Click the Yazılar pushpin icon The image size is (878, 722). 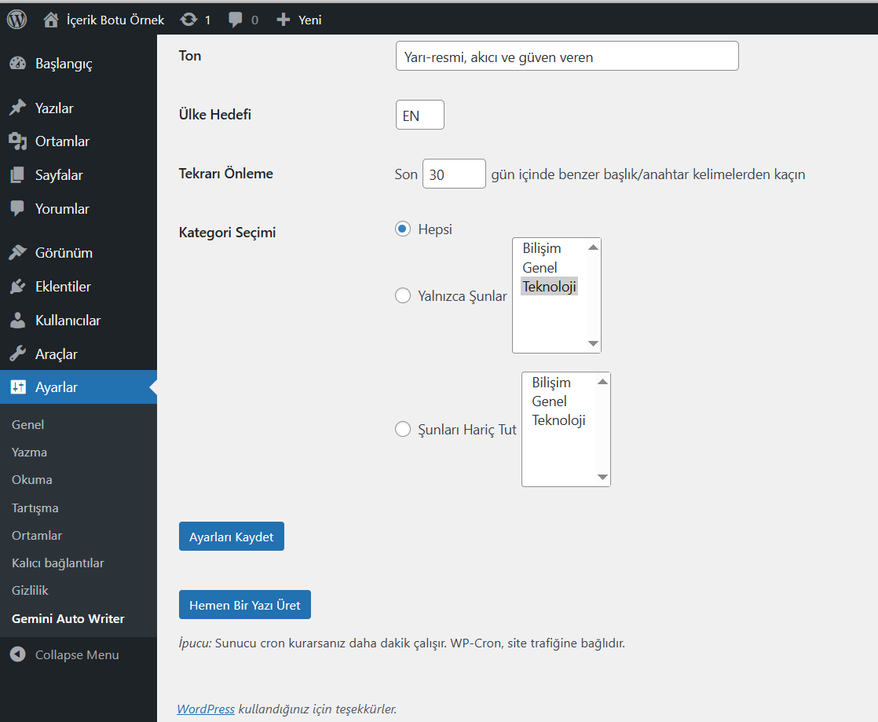[x=18, y=108]
